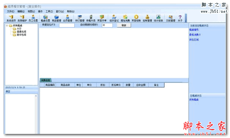Click the 备注 column header
The width and height of the screenshot is (230, 138).
pos(156,85)
